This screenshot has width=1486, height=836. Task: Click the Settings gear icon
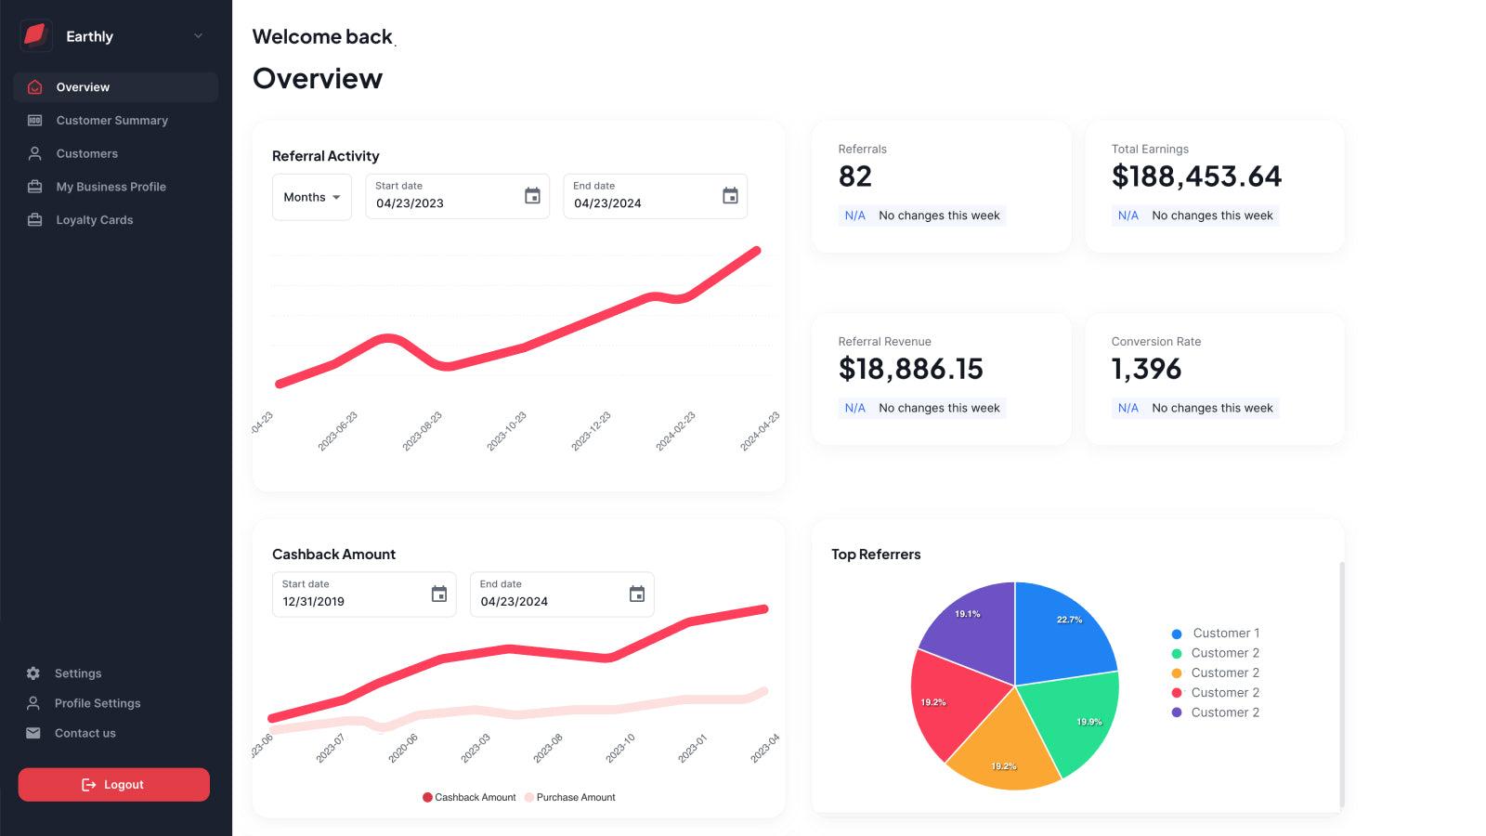[33, 673]
